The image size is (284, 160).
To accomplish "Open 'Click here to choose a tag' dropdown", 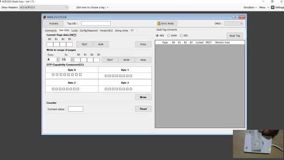I will 92,8.
